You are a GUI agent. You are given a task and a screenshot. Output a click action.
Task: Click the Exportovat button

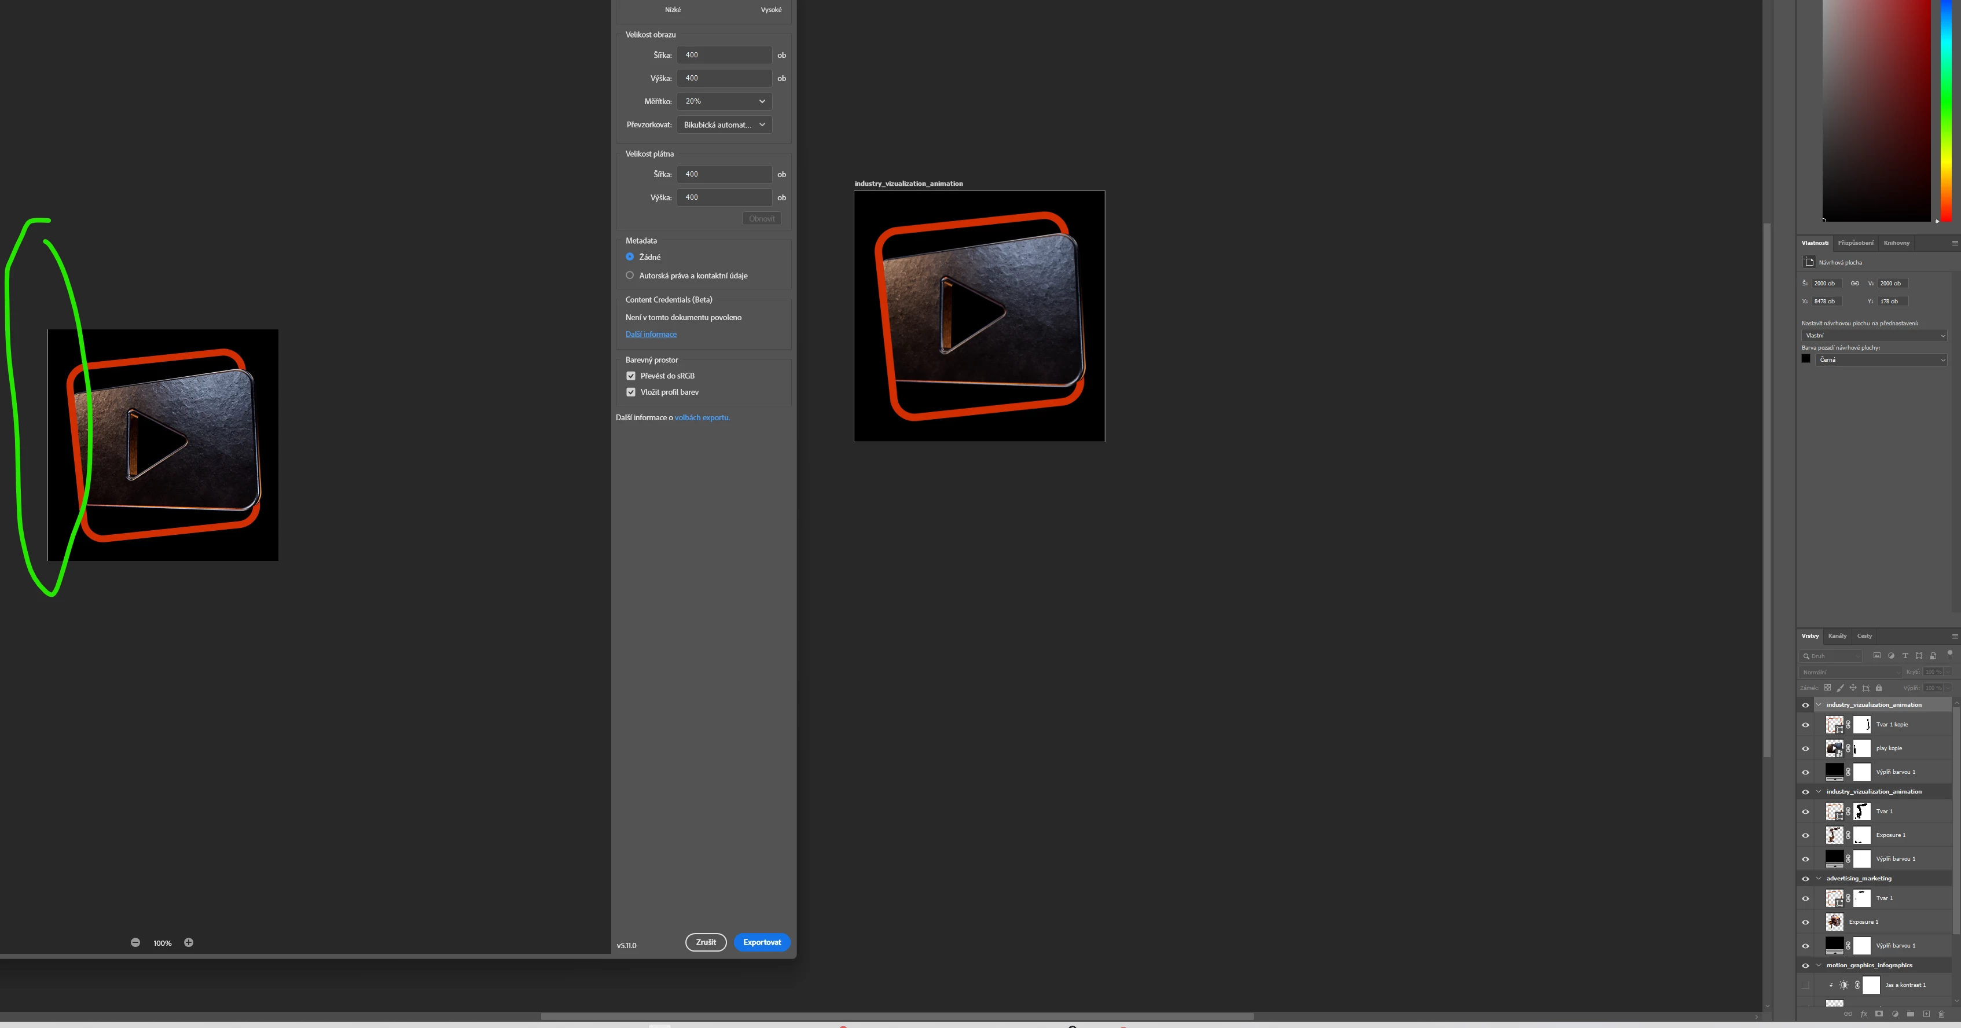762,943
